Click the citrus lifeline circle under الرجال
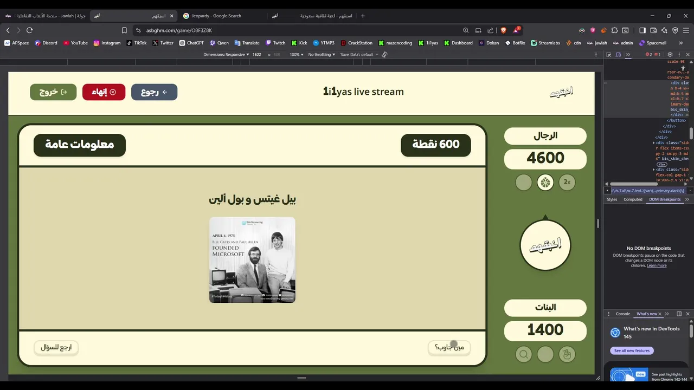 click(545, 183)
